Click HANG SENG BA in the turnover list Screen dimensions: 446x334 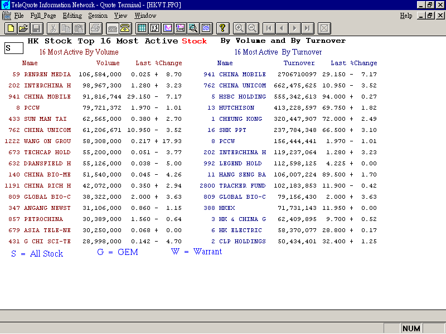click(x=243, y=175)
